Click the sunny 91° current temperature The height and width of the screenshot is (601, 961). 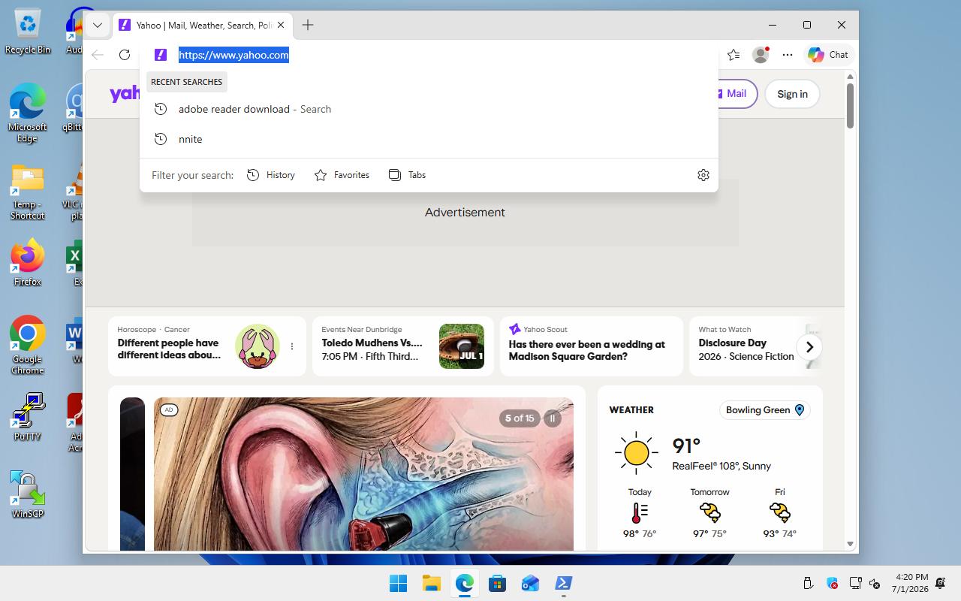[686, 446]
